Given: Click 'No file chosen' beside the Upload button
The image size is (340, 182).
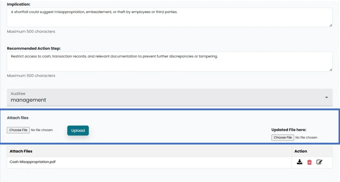Looking at the screenshot, I should point(42,130).
